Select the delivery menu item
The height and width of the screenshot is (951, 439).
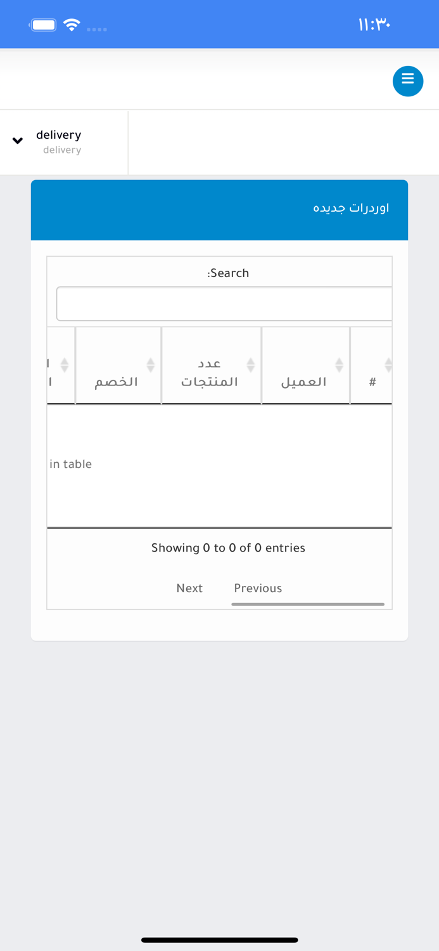pyautogui.click(x=58, y=134)
